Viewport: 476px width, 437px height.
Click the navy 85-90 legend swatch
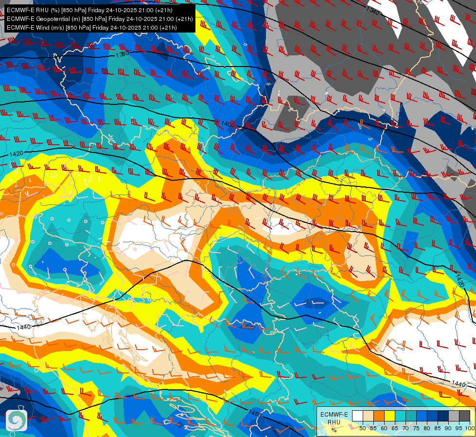click(443, 416)
